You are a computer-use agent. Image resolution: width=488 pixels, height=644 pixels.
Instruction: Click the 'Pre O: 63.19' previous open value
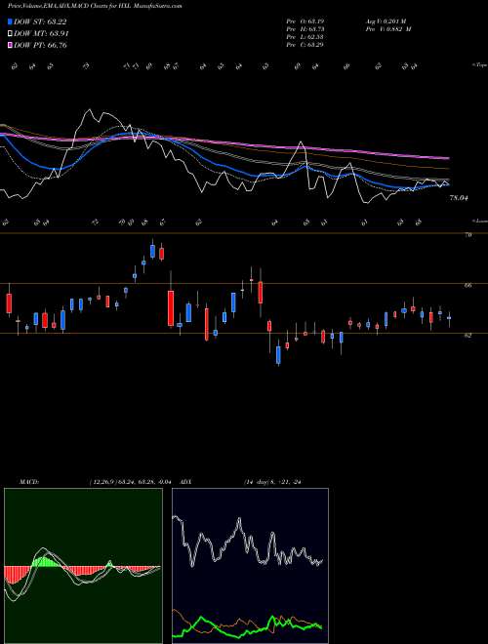(305, 21)
